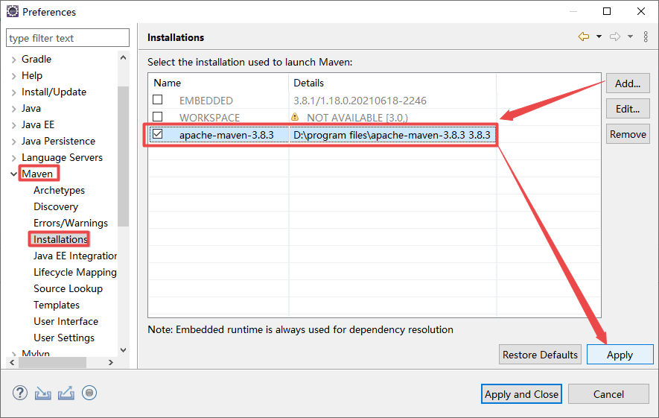Expand the Java Persistence tree node

point(14,142)
